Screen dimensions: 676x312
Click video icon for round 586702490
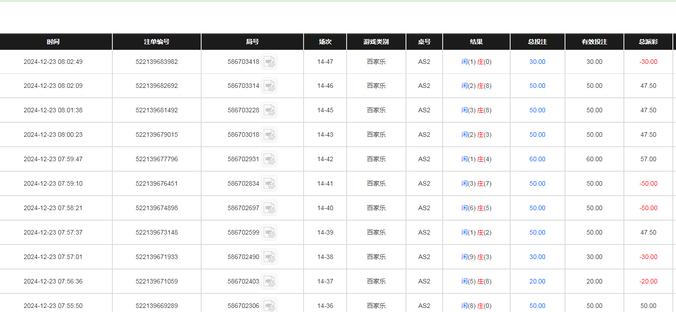click(x=269, y=257)
